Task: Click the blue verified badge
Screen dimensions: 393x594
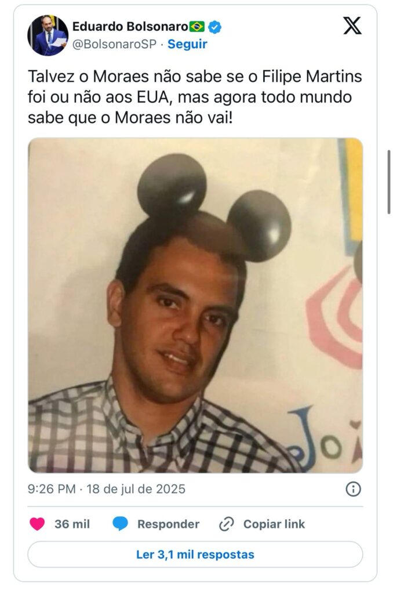Action: click(214, 27)
